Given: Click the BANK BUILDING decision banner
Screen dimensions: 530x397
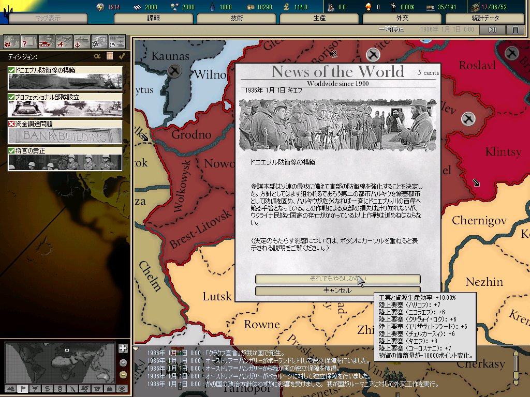Looking at the screenshot, I should click(65, 135).
